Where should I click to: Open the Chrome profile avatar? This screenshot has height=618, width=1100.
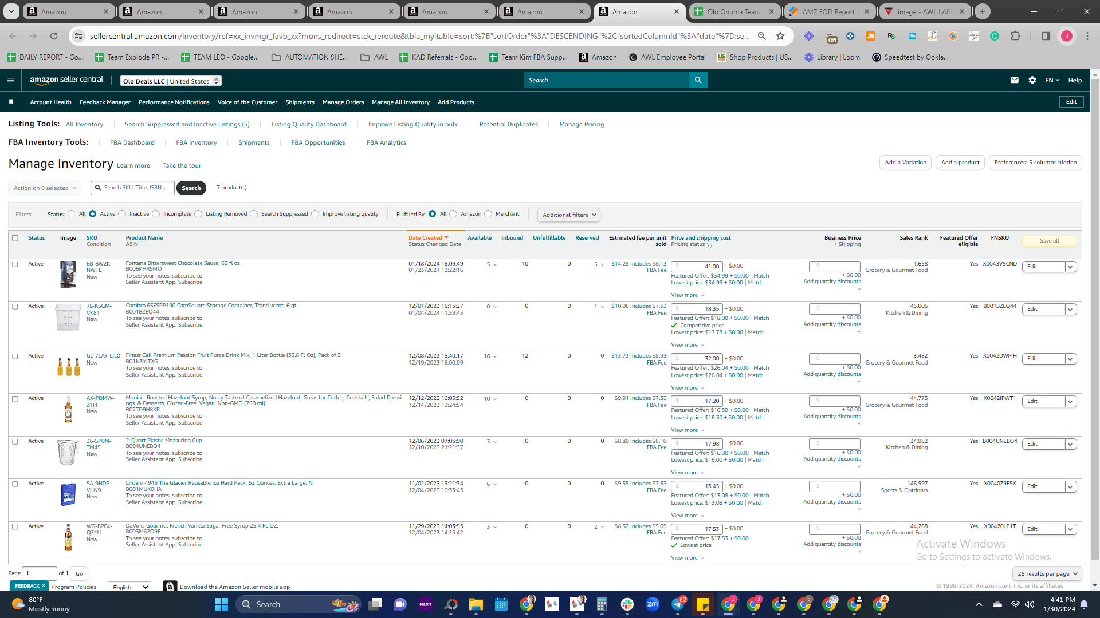(1067, 36)
